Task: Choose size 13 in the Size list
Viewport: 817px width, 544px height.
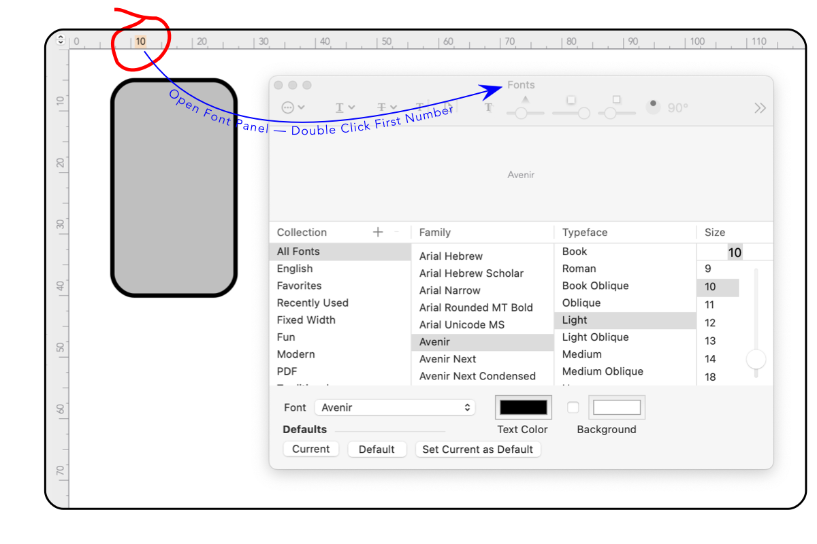Action: click(718, 341)
